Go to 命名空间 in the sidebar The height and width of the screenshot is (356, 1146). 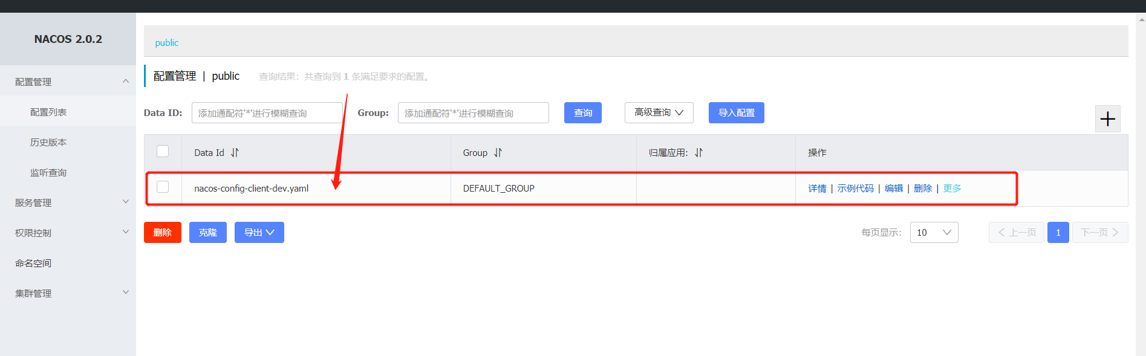(x=33, y=263)
